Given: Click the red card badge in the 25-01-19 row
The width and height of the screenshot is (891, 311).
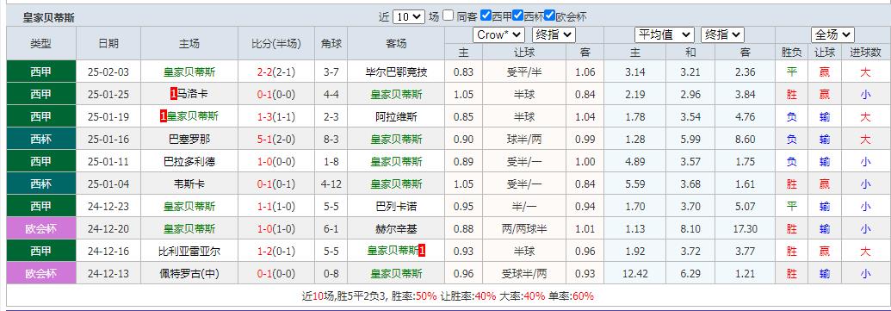Looking at the screenshot, I should 164,116.
